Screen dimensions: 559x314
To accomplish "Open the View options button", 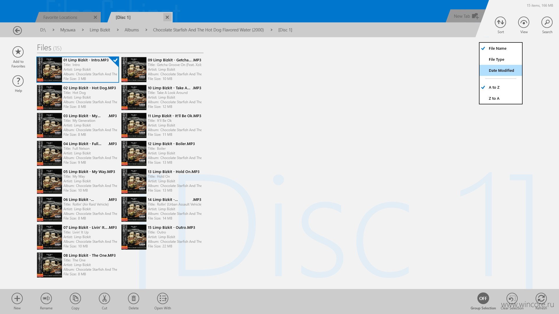I will tap(524, 22).
